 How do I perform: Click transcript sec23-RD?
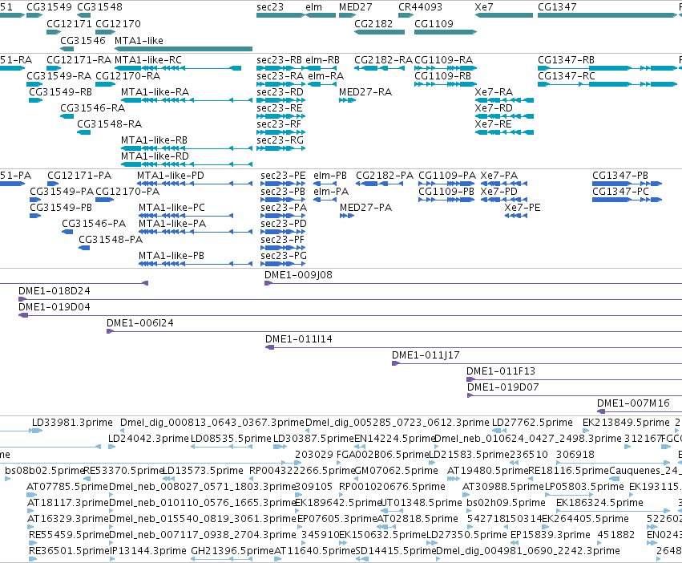coord(281,100)
